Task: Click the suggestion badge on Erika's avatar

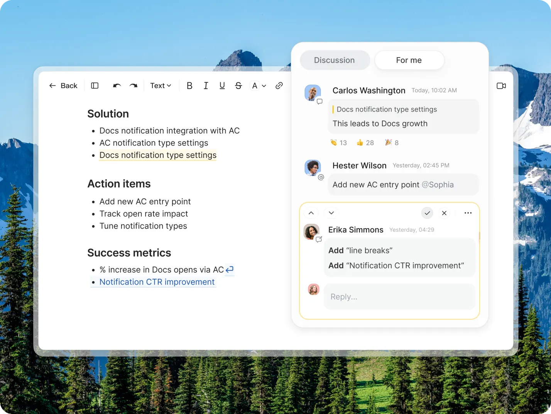Action: [319, 239]
